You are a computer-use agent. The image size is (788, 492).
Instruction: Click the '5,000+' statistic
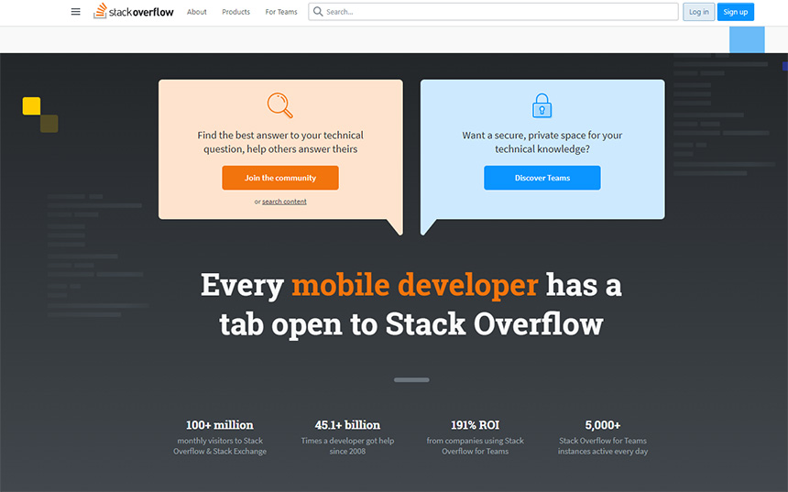603,425
